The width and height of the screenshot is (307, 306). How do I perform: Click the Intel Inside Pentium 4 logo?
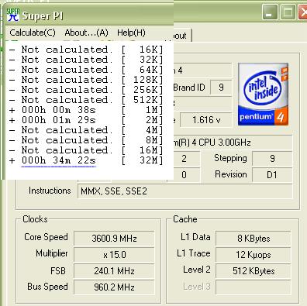tap(263, 95)
